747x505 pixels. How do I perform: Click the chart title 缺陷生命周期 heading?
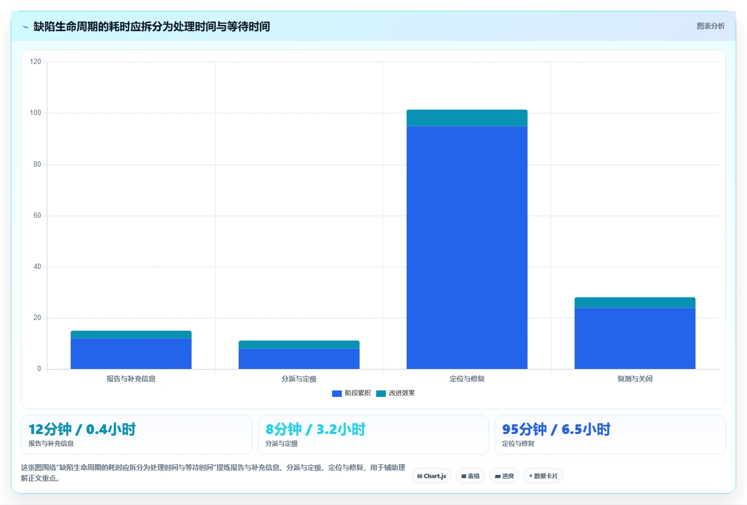point(152,26)
